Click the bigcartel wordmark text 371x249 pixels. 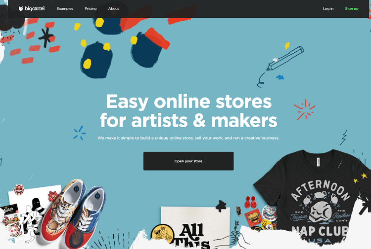(x=35, y=9)
